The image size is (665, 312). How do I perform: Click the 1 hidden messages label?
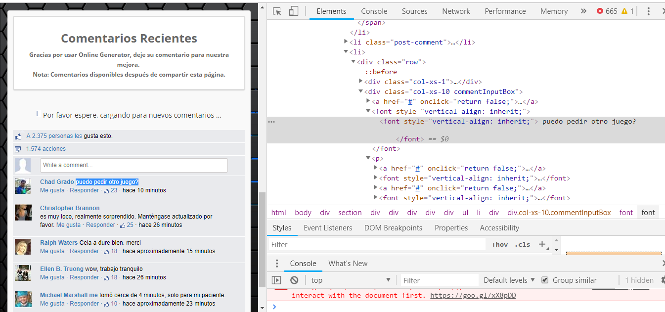tap(639, 280)
